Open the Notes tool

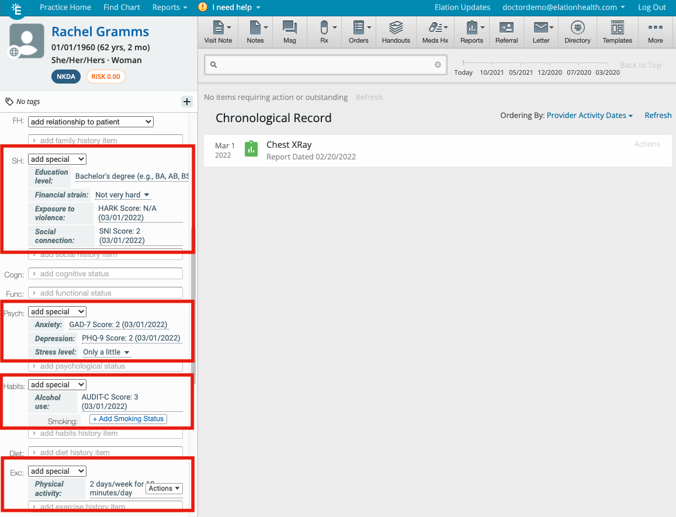[255, 32]
